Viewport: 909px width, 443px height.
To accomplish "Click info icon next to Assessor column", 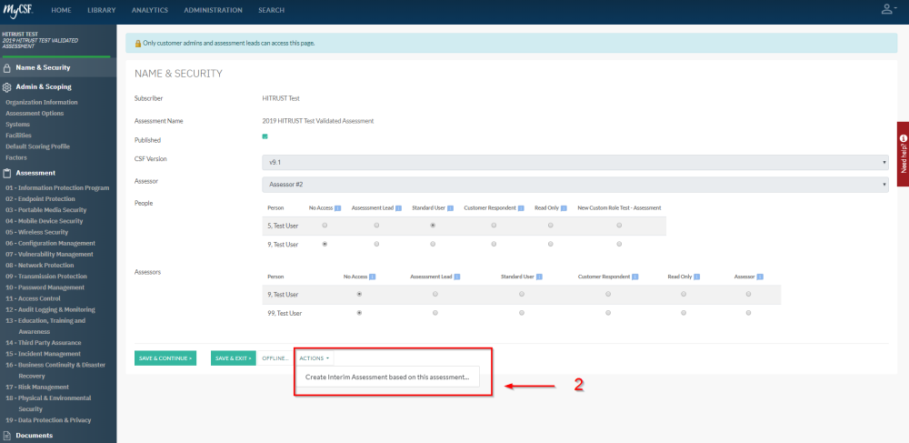I will (x=760, y=277).
